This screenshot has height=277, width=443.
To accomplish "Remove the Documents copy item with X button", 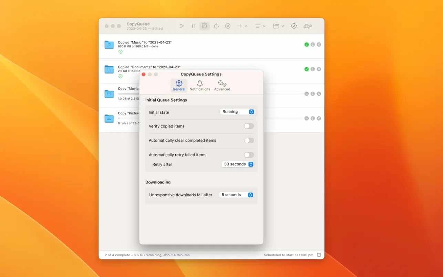I will pyautogui.click(x=319, y=69).
